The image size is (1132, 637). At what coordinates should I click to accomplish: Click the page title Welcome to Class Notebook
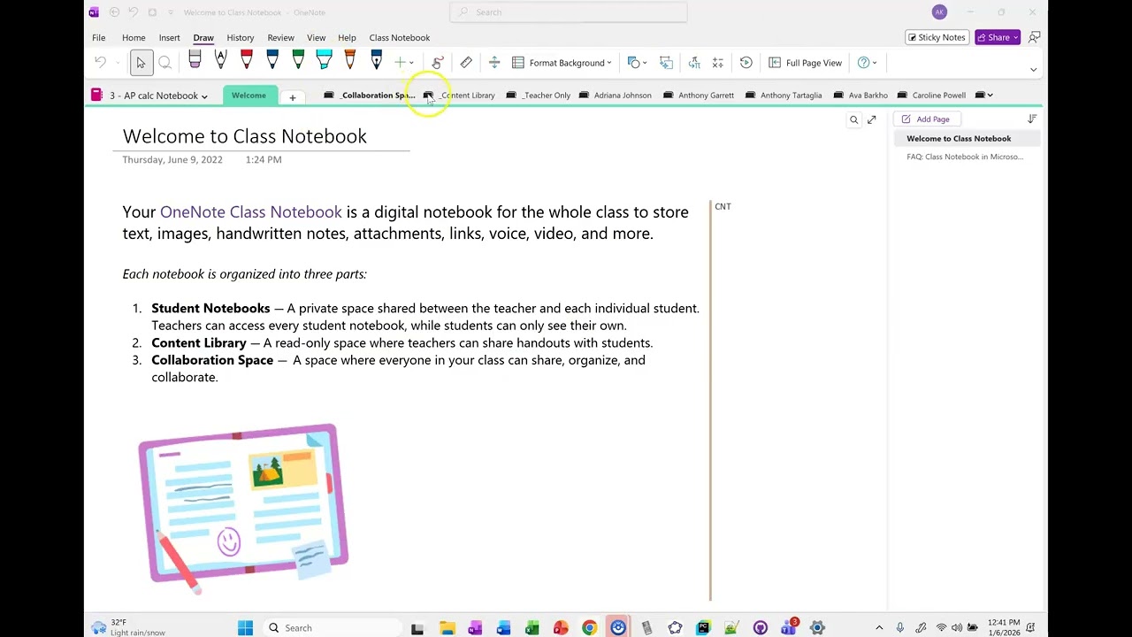click(244, 136)
